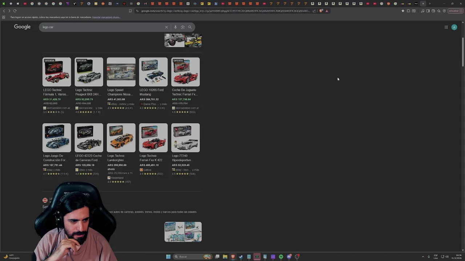The height and width of the screenshot is (261, 465).
Task: Click the Google logo
Action: coord(22,27)
